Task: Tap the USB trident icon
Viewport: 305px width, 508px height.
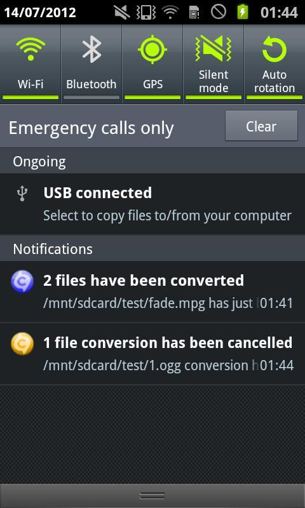Action: tap(22, 194)
